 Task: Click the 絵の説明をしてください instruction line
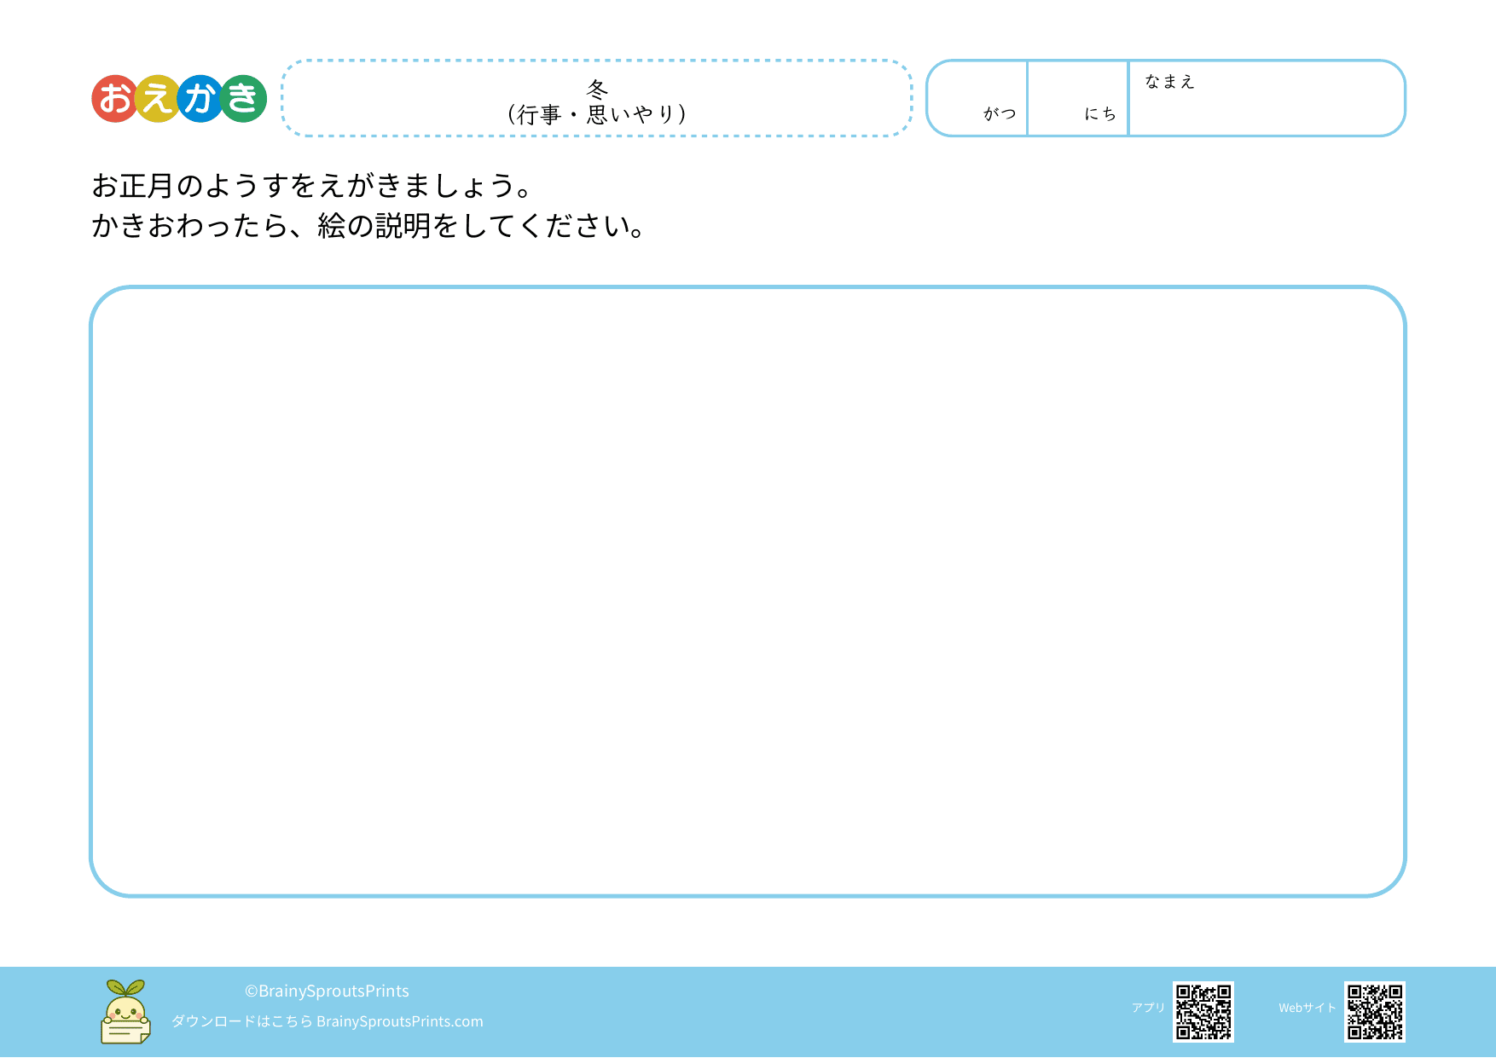368,226
